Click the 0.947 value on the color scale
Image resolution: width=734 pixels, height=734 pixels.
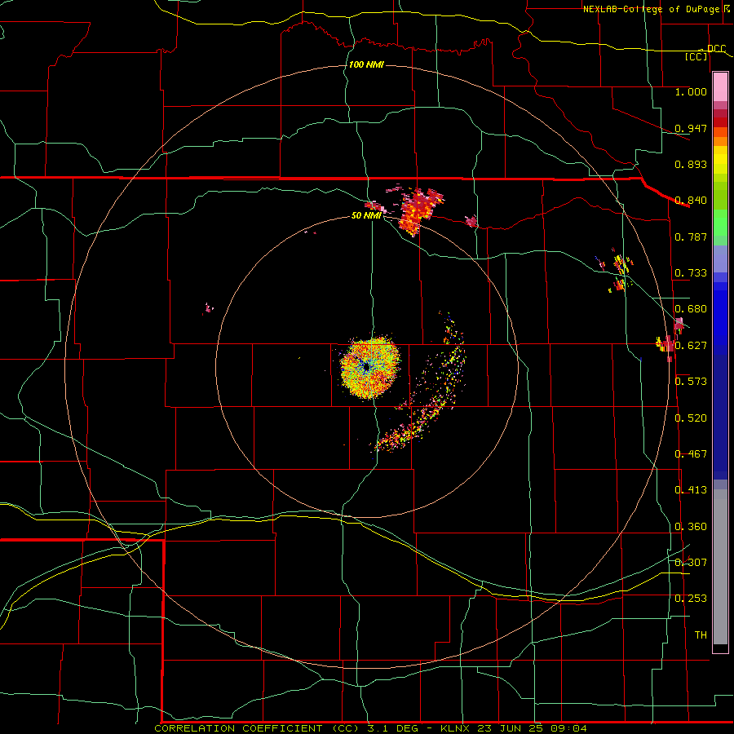[x=691, y=128]
